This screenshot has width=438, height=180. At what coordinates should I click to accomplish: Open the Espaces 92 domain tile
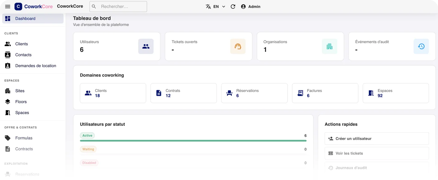(396, 93)
